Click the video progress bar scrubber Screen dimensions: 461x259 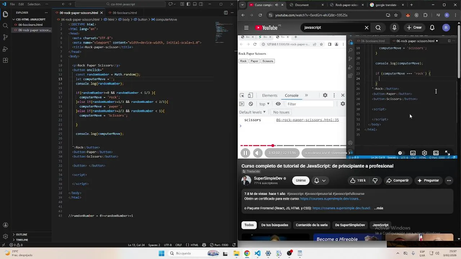[x=273, y=146]
